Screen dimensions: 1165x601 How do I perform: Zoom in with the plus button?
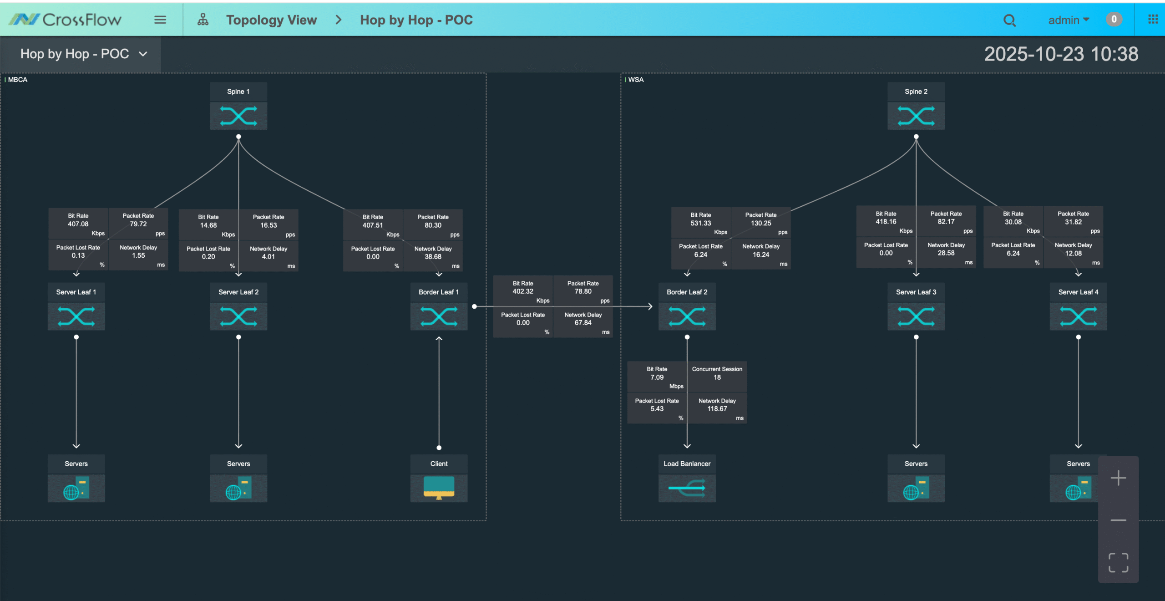coord(1118,478)
